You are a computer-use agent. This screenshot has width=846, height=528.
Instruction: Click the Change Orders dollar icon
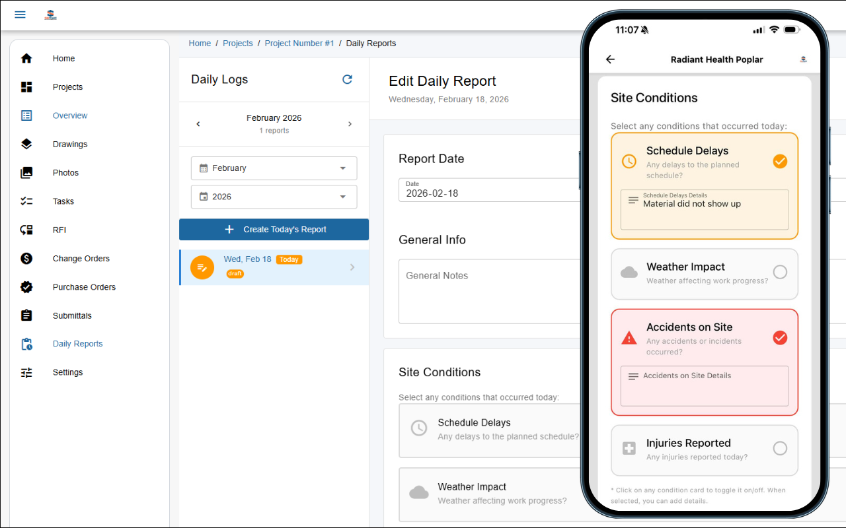click(x=26, y=259)
